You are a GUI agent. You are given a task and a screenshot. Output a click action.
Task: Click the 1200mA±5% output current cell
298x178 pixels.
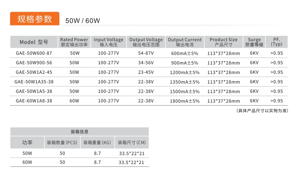point(185,72)
